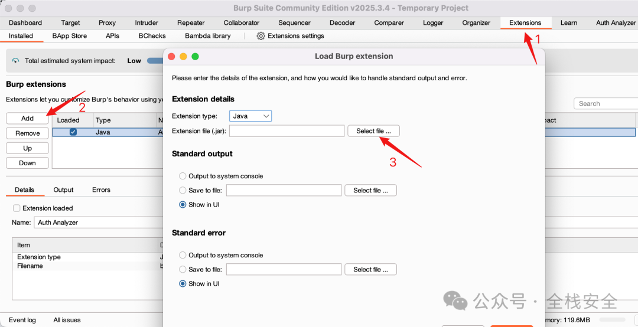Click the Remove extension button
Image resolution: width=638 pixels, height=327 pixels.
[x=27, y=133]
